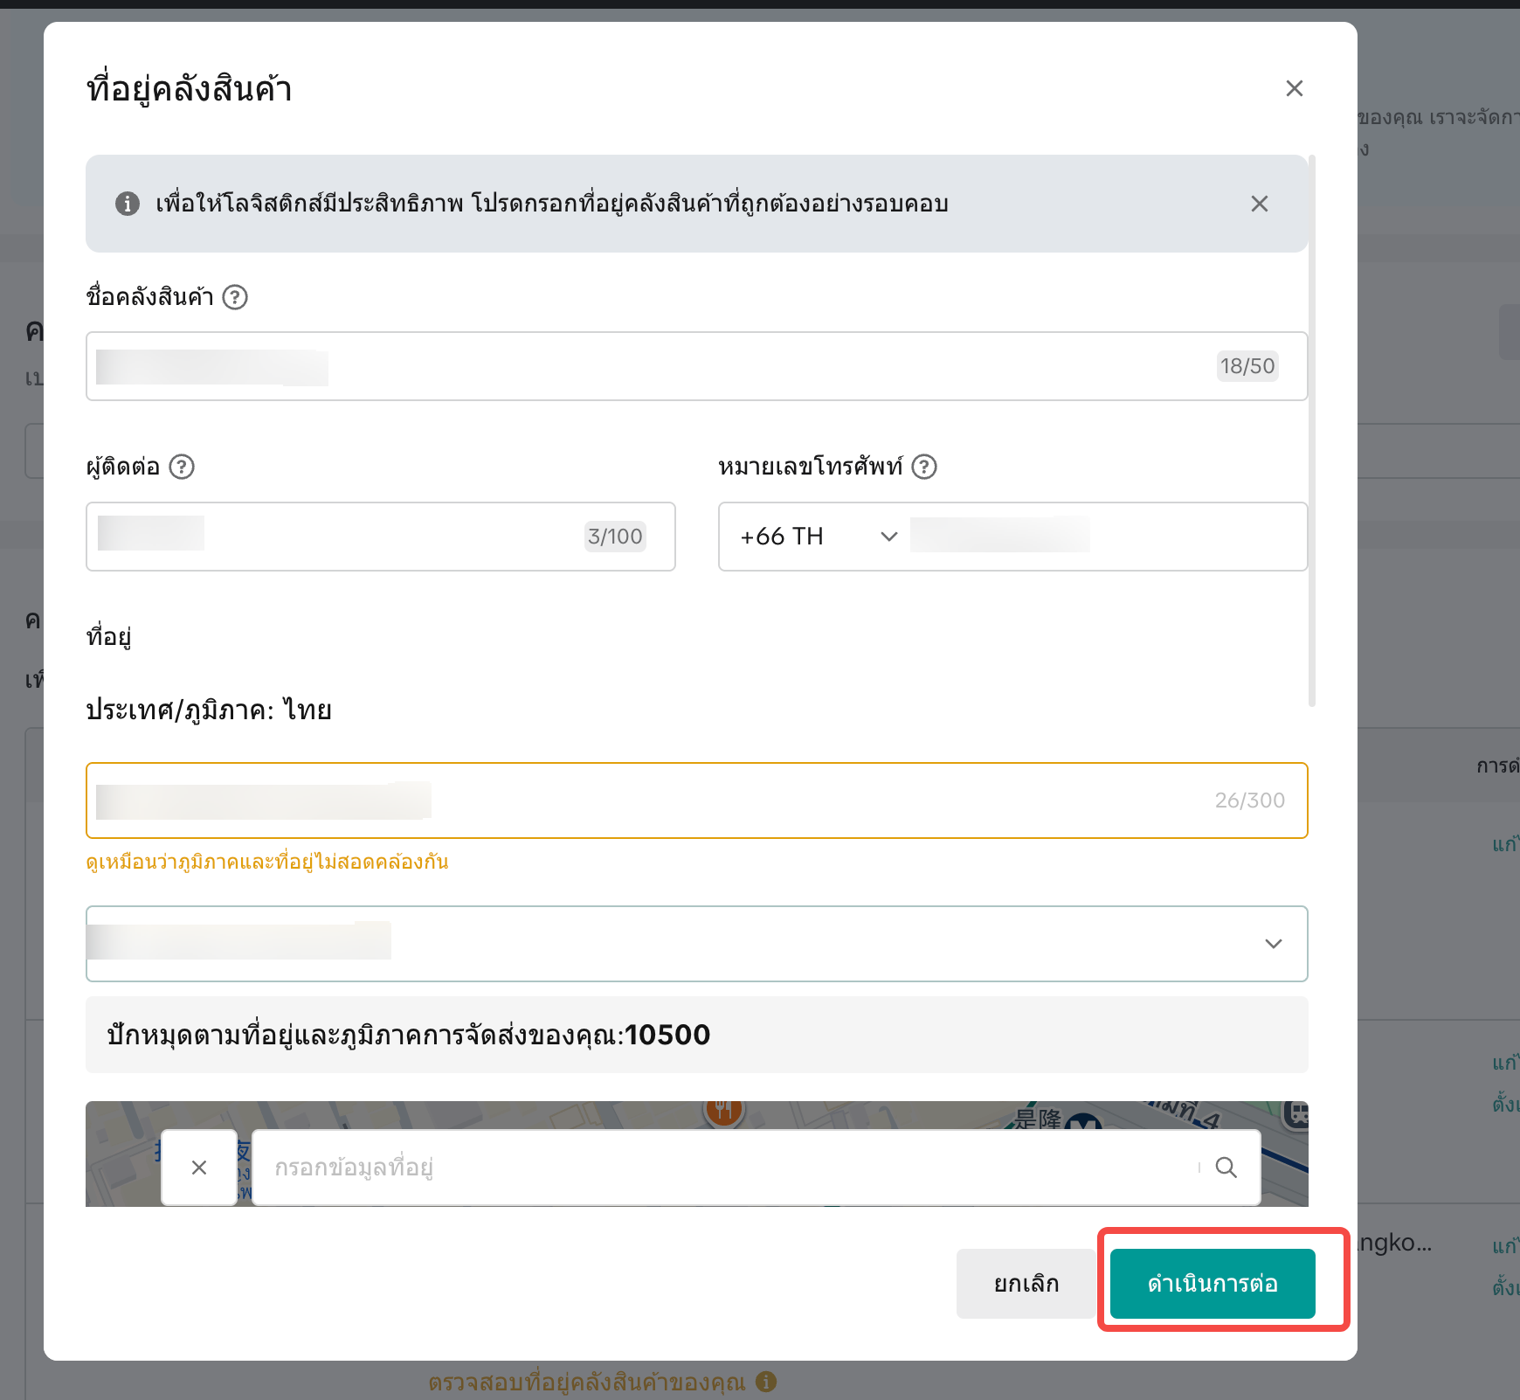
Task: Edit the contact person input field
Action: (x=381, y=537)
